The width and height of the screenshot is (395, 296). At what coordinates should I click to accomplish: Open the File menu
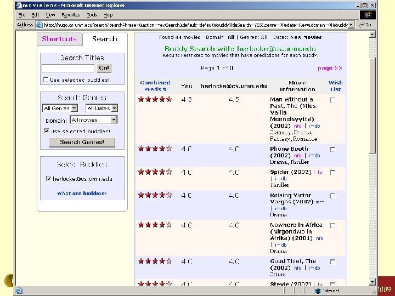click(x=22, y=15)
